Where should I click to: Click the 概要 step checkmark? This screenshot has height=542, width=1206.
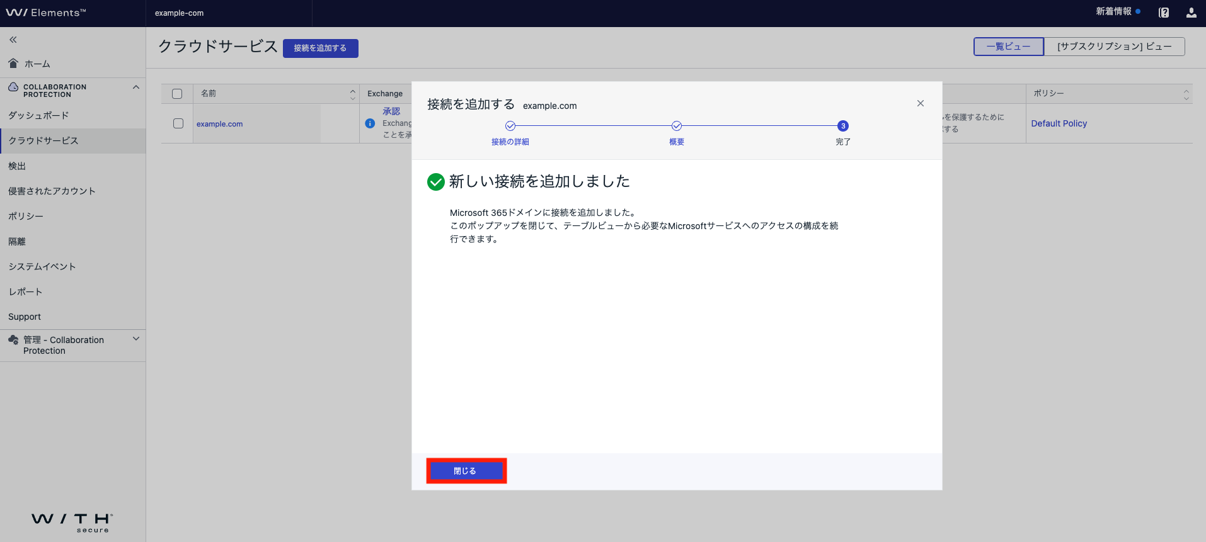click(x=677, y=126)
